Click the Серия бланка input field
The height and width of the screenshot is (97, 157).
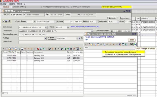pyautogui.click(x=30, y=22)
